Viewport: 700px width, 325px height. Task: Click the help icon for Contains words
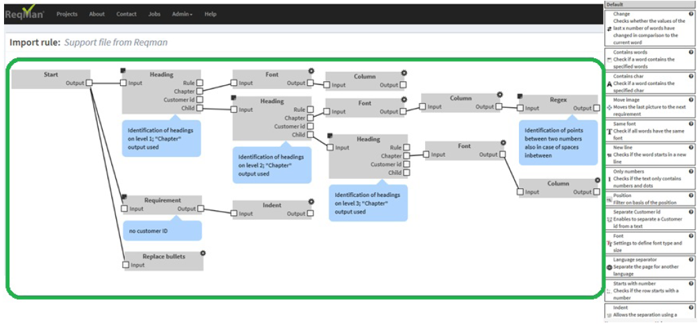pyautogui.click(x=691, y=52)
